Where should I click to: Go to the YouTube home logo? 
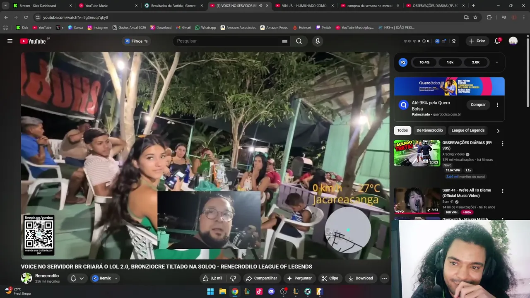33,41
